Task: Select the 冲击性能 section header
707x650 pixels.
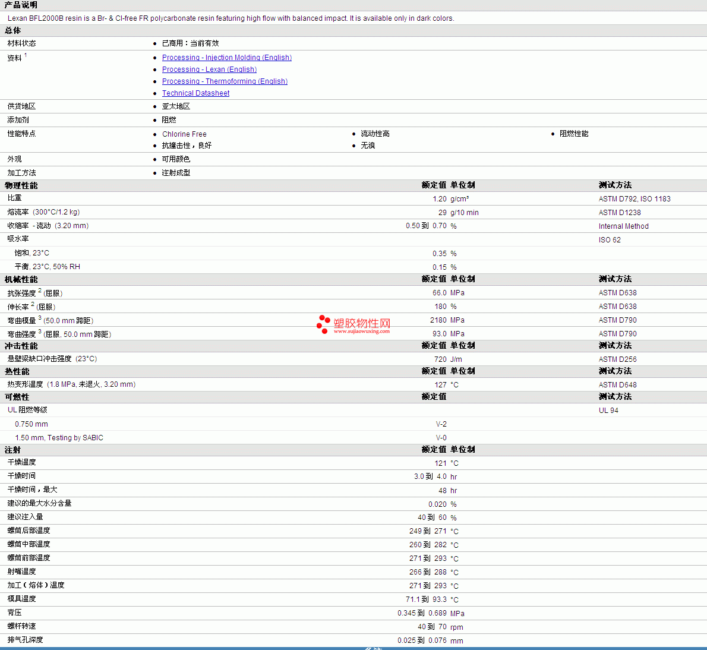Action: click(x=21, y=346)
